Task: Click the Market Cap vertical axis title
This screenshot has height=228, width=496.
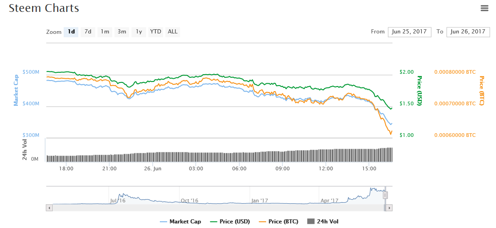Action: (x=16, y=91)
